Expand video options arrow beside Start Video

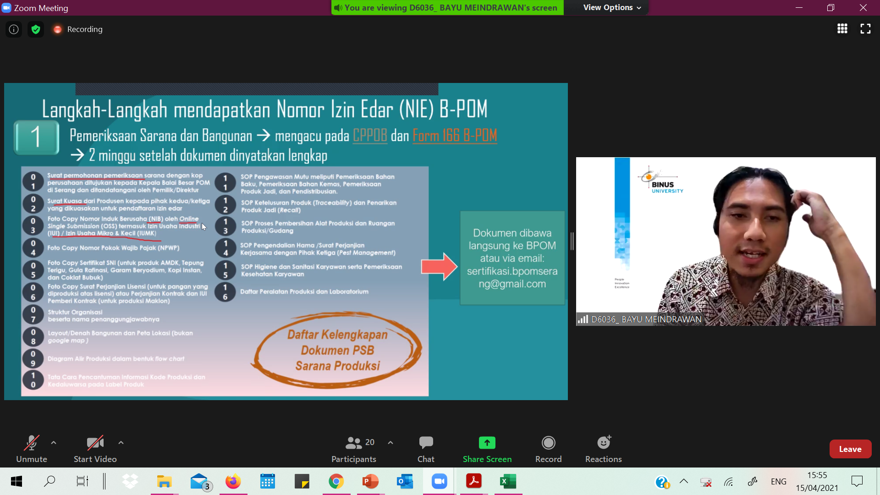coord(121,443)
